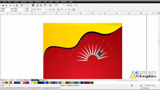Click the Copy icon

tap(14, 5)
